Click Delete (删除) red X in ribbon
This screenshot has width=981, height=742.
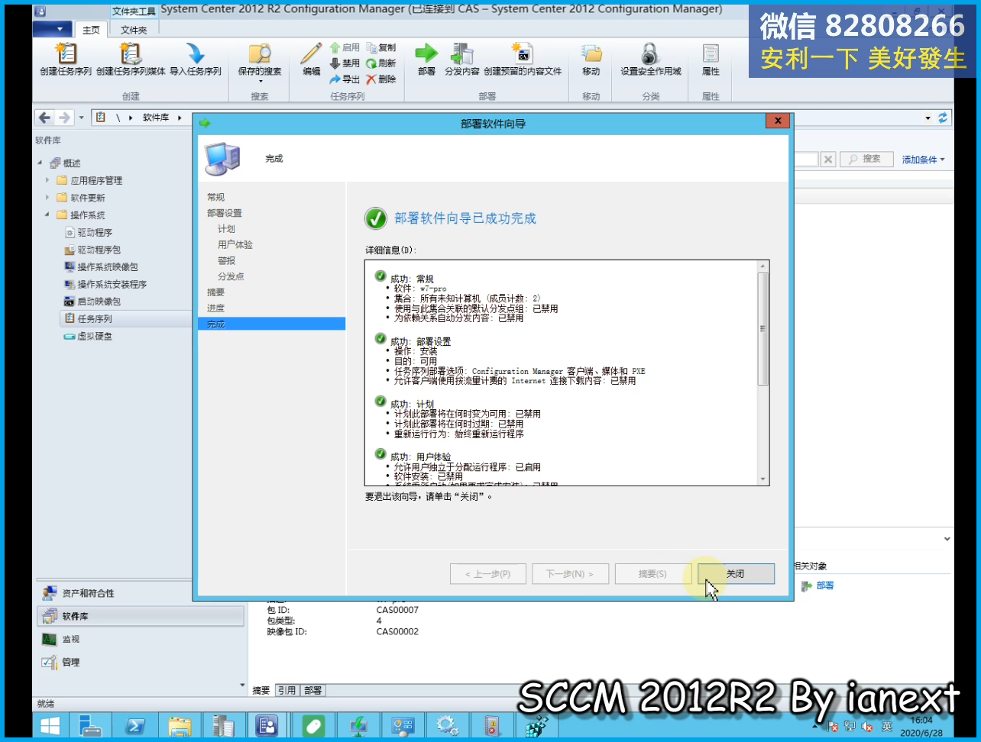[x=380, y=79]
